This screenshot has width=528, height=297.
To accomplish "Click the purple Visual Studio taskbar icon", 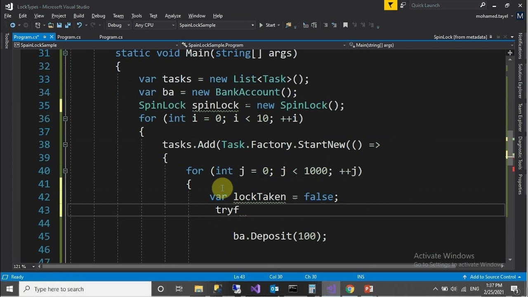I will 255,289.
